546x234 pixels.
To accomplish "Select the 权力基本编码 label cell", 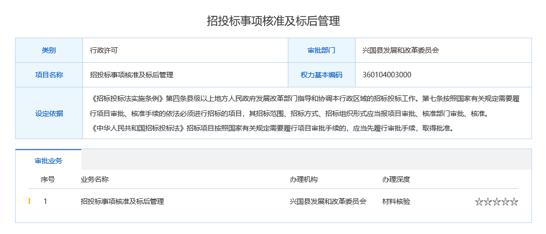I will pyautogui.click(x=321, y=75).
